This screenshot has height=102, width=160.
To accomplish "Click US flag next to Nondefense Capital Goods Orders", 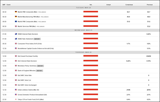I will coord(16,48).
